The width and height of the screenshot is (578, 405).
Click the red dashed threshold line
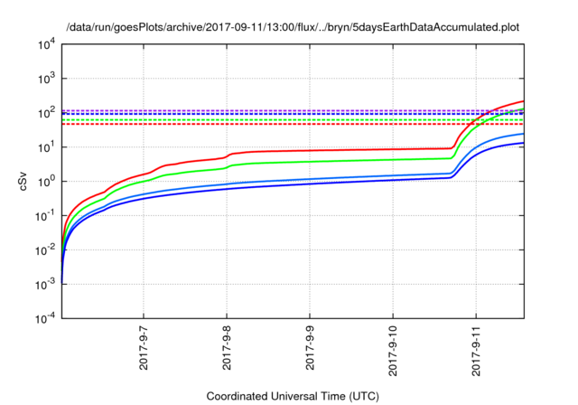tap(258, 124)
